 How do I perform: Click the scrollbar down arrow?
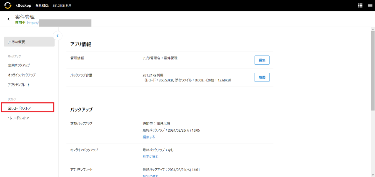[372, 175]
